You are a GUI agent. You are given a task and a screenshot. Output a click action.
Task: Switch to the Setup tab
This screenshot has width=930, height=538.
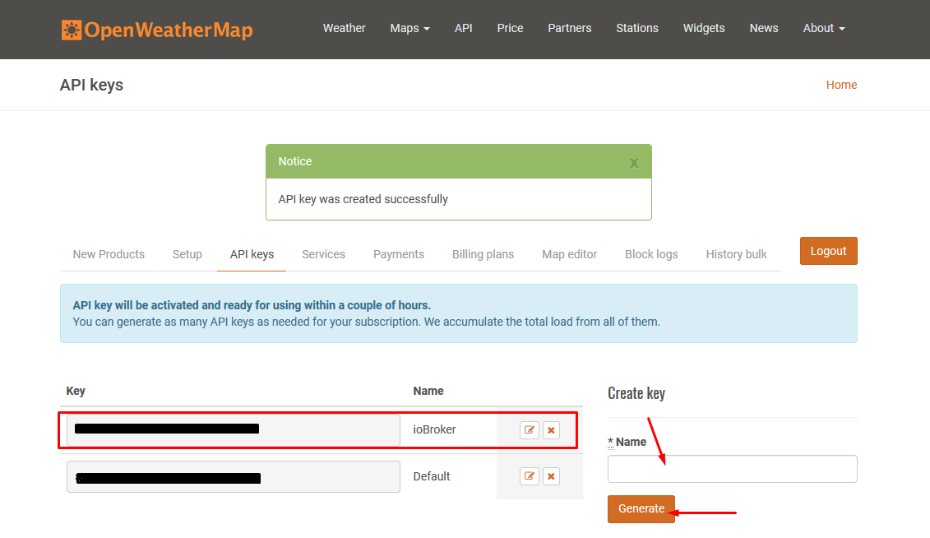[x=187, y=254]
